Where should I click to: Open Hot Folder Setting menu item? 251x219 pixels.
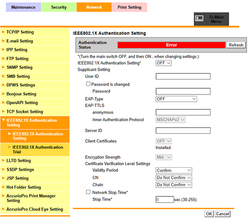(x=35, y=187)
